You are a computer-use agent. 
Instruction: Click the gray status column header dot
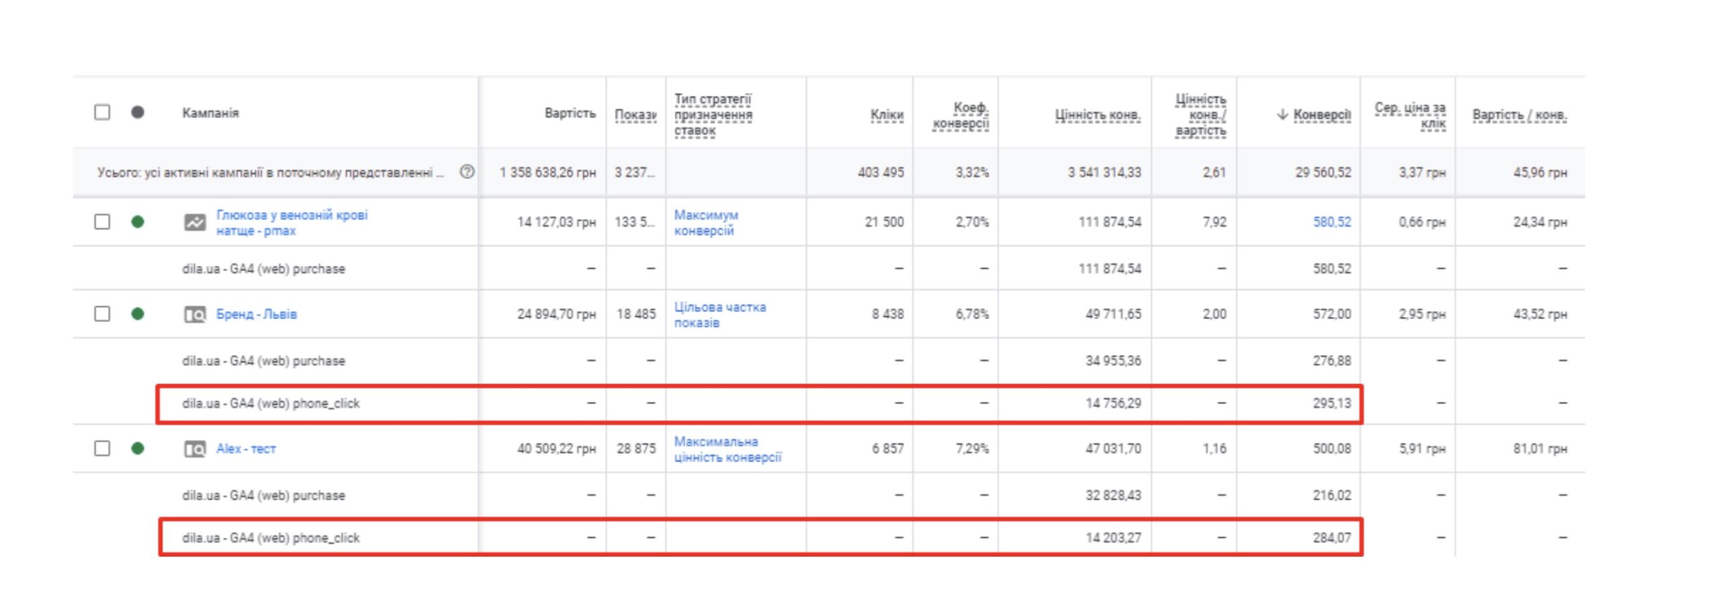pyautogui.click(x=138, y=112)
